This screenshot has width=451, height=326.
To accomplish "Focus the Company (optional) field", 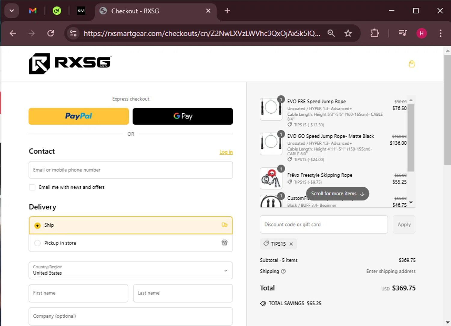I will (x=131, y=316).
